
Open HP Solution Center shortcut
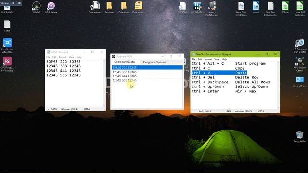(x=300, y=64)
